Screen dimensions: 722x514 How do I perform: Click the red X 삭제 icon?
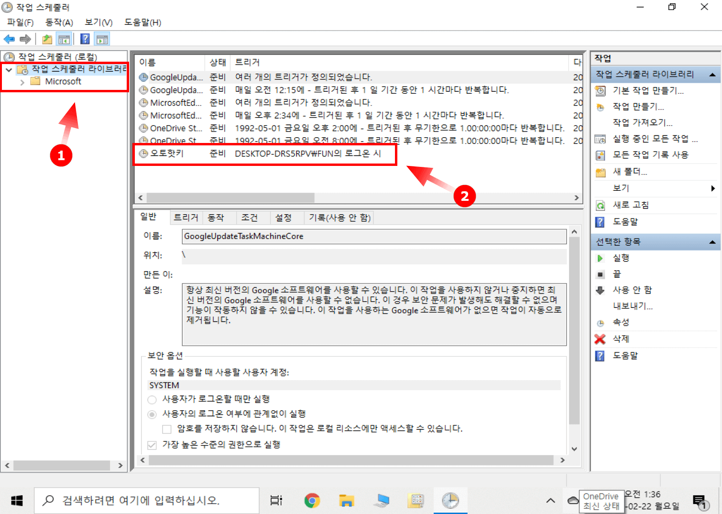600,339
